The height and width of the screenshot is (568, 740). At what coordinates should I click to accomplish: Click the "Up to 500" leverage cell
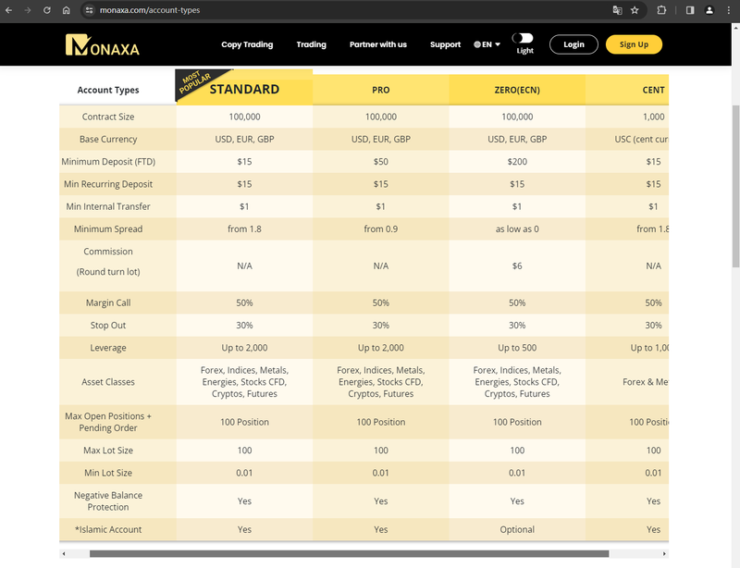(517, 348)
